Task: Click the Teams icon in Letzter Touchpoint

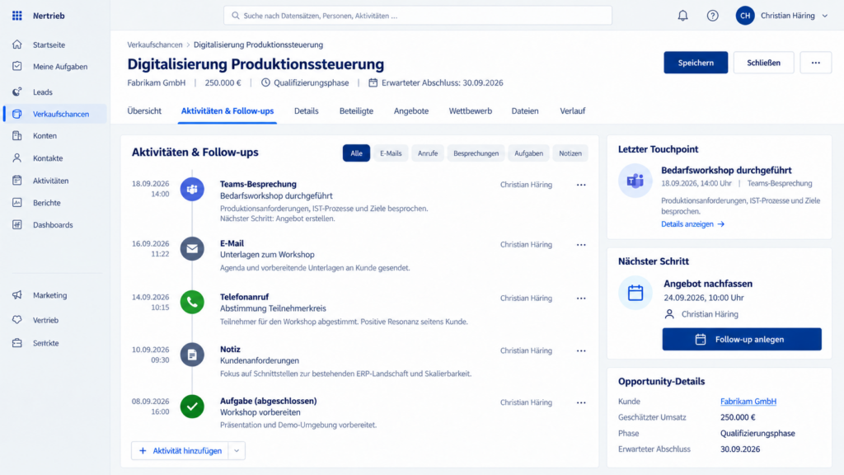Action: [x=635, y=181]
